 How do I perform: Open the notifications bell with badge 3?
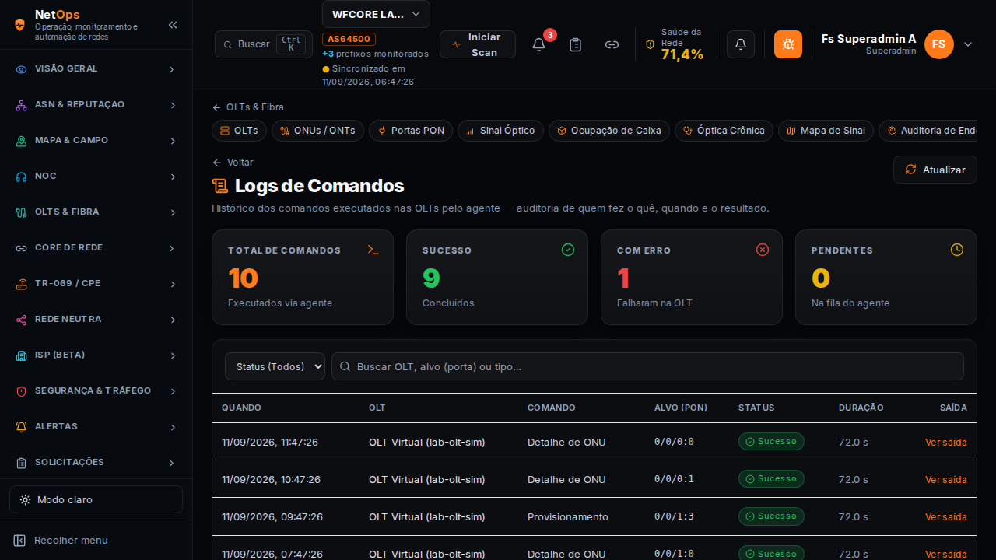[x=538, y=44]
